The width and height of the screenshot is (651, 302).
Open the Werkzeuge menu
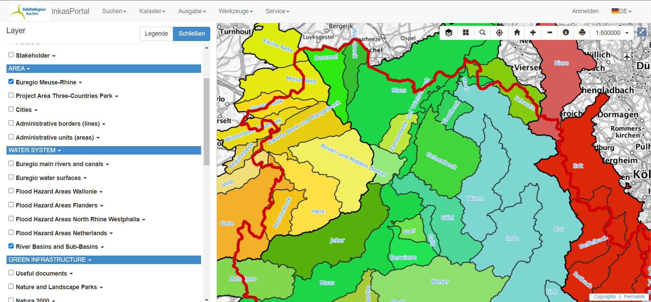pyautogui.click(x=235, y=11)
